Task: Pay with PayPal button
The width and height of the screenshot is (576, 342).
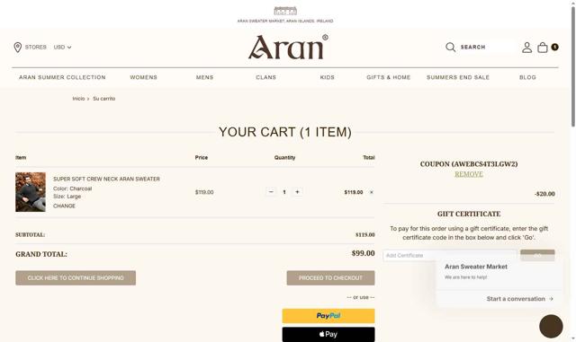Action: (x=328, y=316)
